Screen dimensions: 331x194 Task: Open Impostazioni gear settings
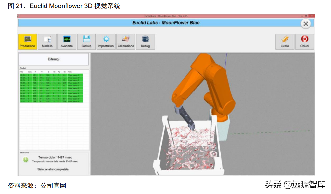106,42
